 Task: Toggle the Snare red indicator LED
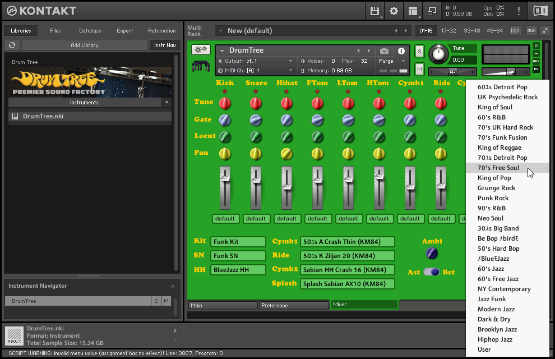(256, 91)
